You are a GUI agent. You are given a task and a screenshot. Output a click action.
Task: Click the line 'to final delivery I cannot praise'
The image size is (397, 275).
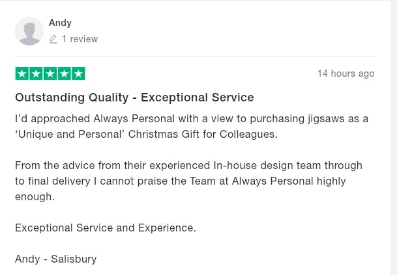tap(181, 181)
